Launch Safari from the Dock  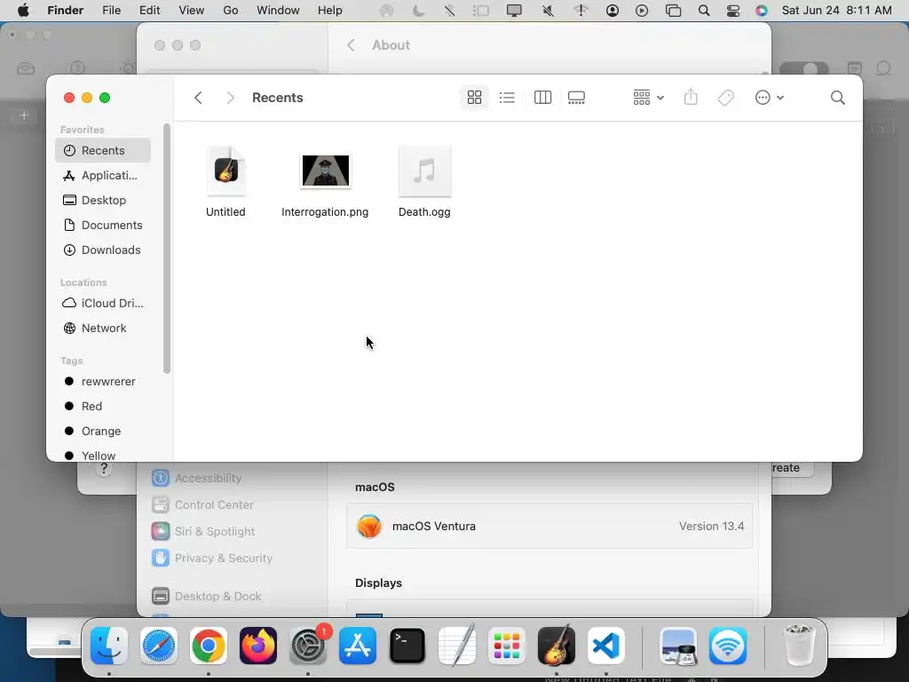click(158, 646)
